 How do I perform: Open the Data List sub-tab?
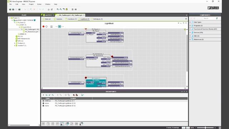[47, 19]
